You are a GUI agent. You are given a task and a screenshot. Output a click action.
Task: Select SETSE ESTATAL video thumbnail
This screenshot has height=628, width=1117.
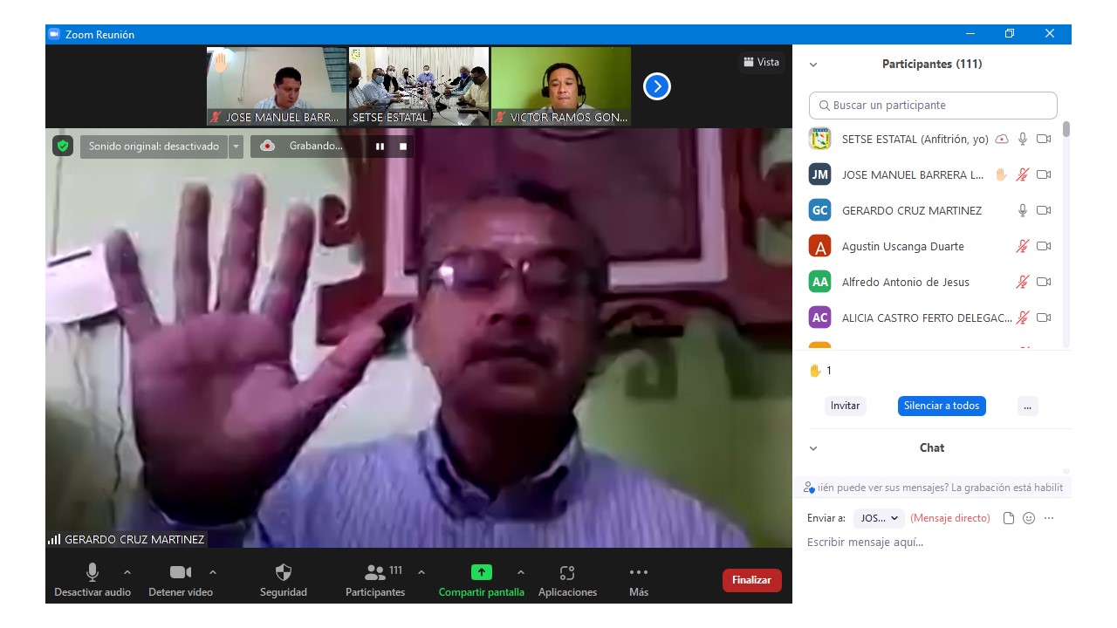coord(419,86)
